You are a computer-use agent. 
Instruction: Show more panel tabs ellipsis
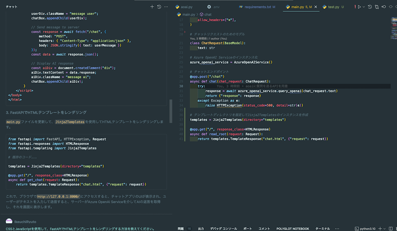[337, 229]
